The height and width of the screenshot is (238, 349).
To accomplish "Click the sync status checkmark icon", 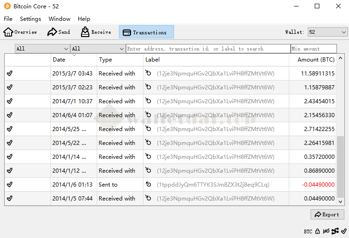I will pos(344,231).
